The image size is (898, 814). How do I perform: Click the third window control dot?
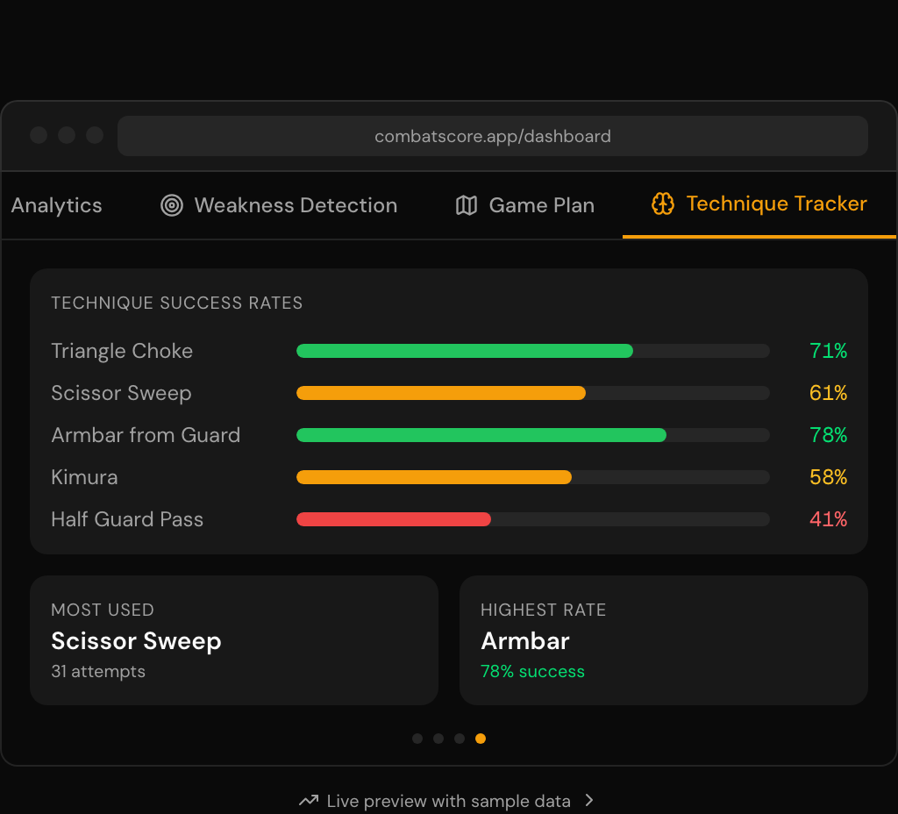pos(95,135)
